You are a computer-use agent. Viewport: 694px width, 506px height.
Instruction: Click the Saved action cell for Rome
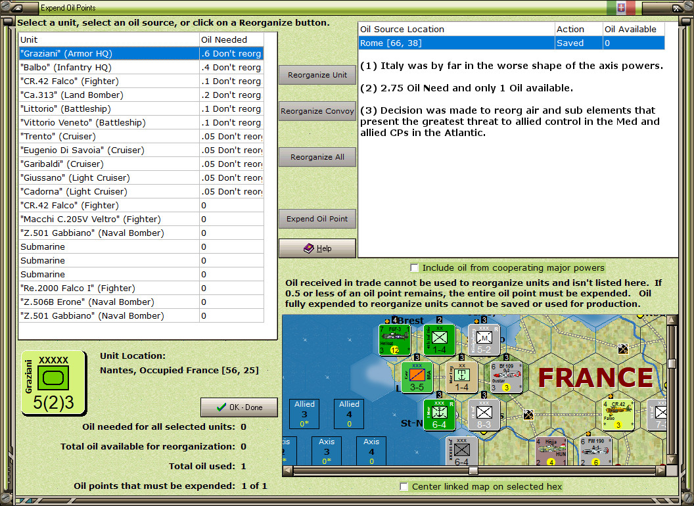point(578,43)
